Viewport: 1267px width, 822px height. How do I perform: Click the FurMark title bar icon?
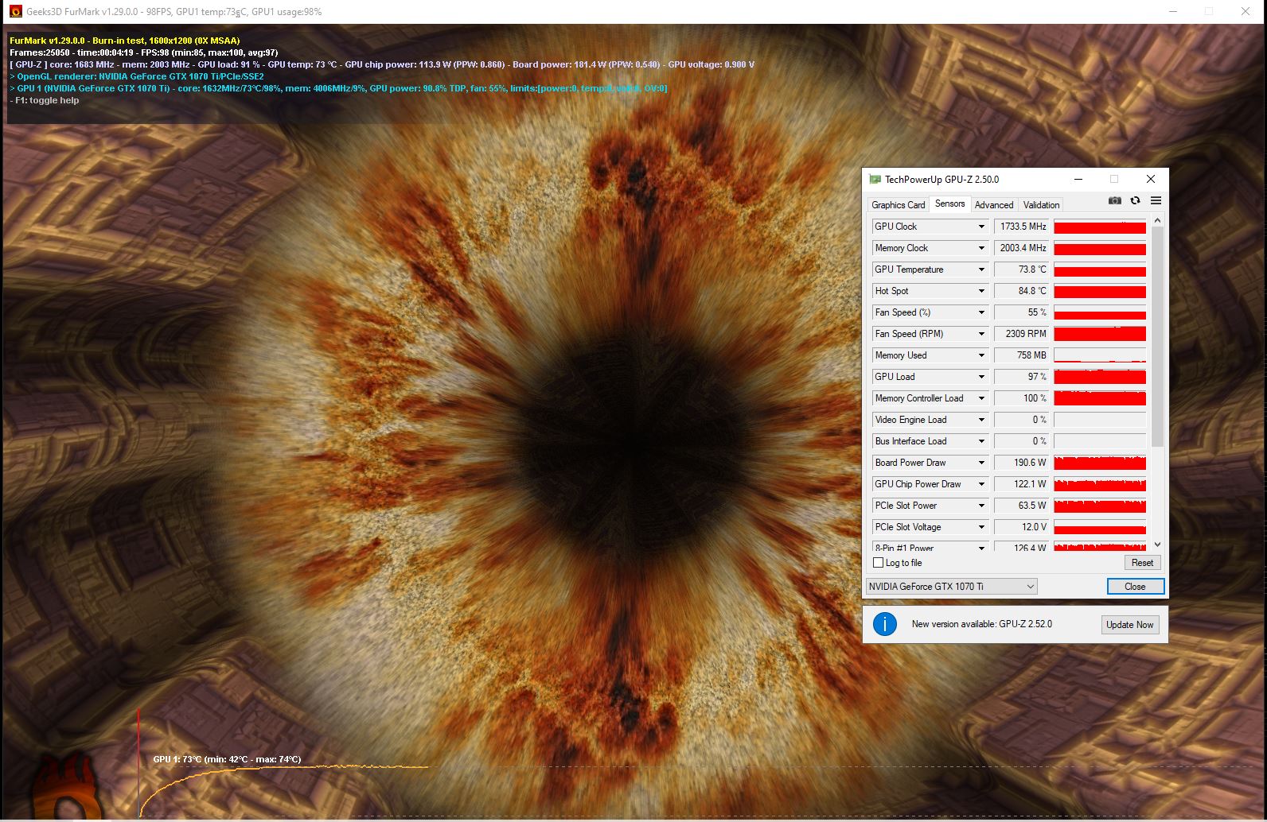click(15, 12)
